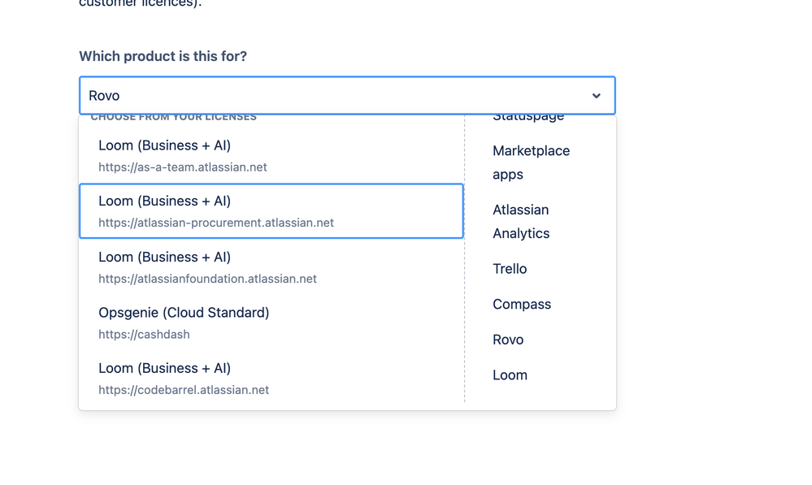Image resolution: width=812 pixels, height=485 pixels.
Task: Open the product dropdown showing Rovo
Action: click(x=347, y=96)
